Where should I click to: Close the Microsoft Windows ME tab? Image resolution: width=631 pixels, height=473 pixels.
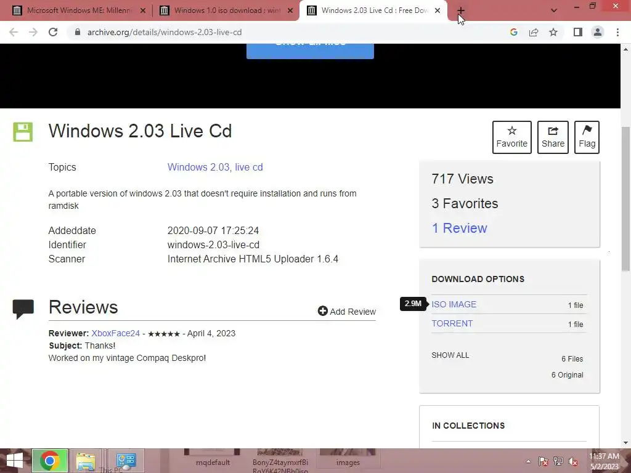[x=143, y=11]
